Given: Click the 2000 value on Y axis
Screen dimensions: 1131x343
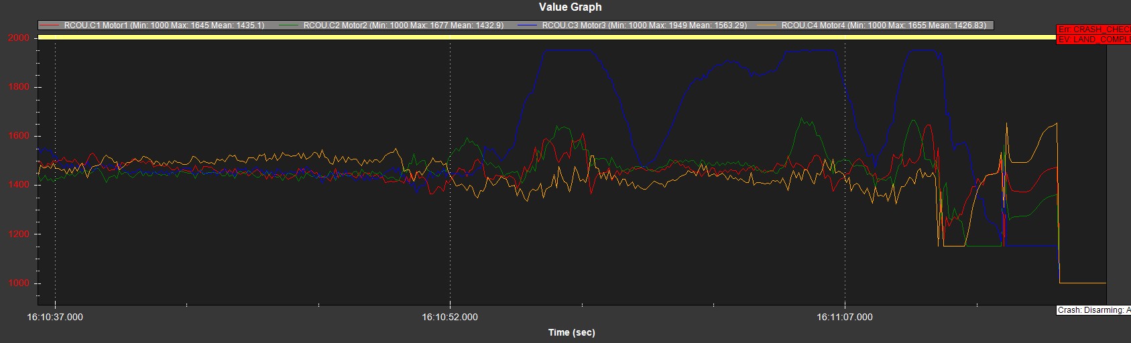Looking at the screenshot, I should 19,38.
